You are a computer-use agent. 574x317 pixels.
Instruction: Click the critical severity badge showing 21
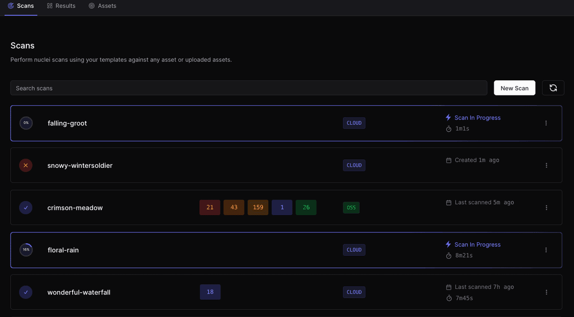point(210,208)
